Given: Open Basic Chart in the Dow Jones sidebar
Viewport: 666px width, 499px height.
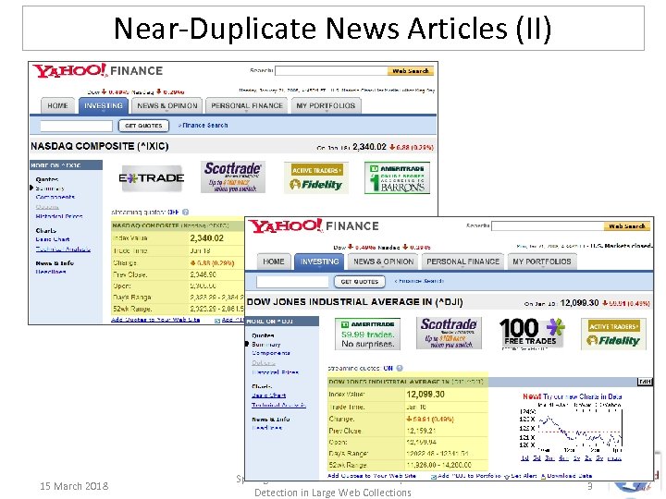Looking at the screenshot, I should click(269, 396).
